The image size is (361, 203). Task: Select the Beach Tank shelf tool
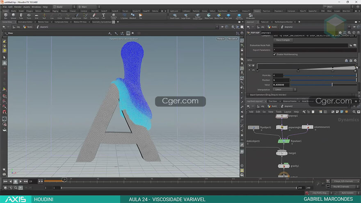pos(219,16)
